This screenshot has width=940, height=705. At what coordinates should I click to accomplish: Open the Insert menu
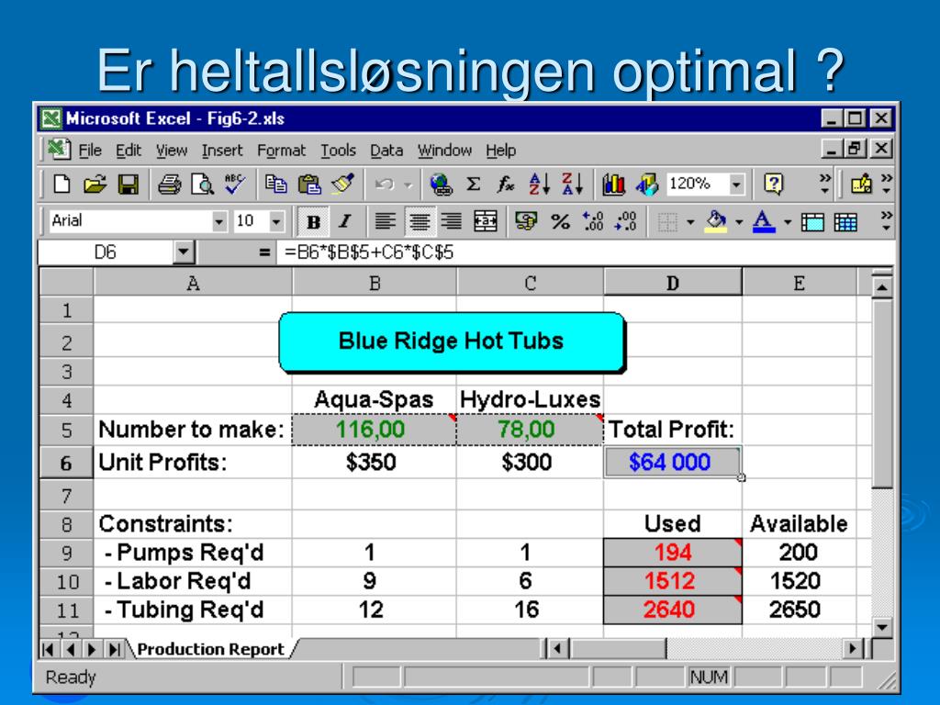click(222, 150)
